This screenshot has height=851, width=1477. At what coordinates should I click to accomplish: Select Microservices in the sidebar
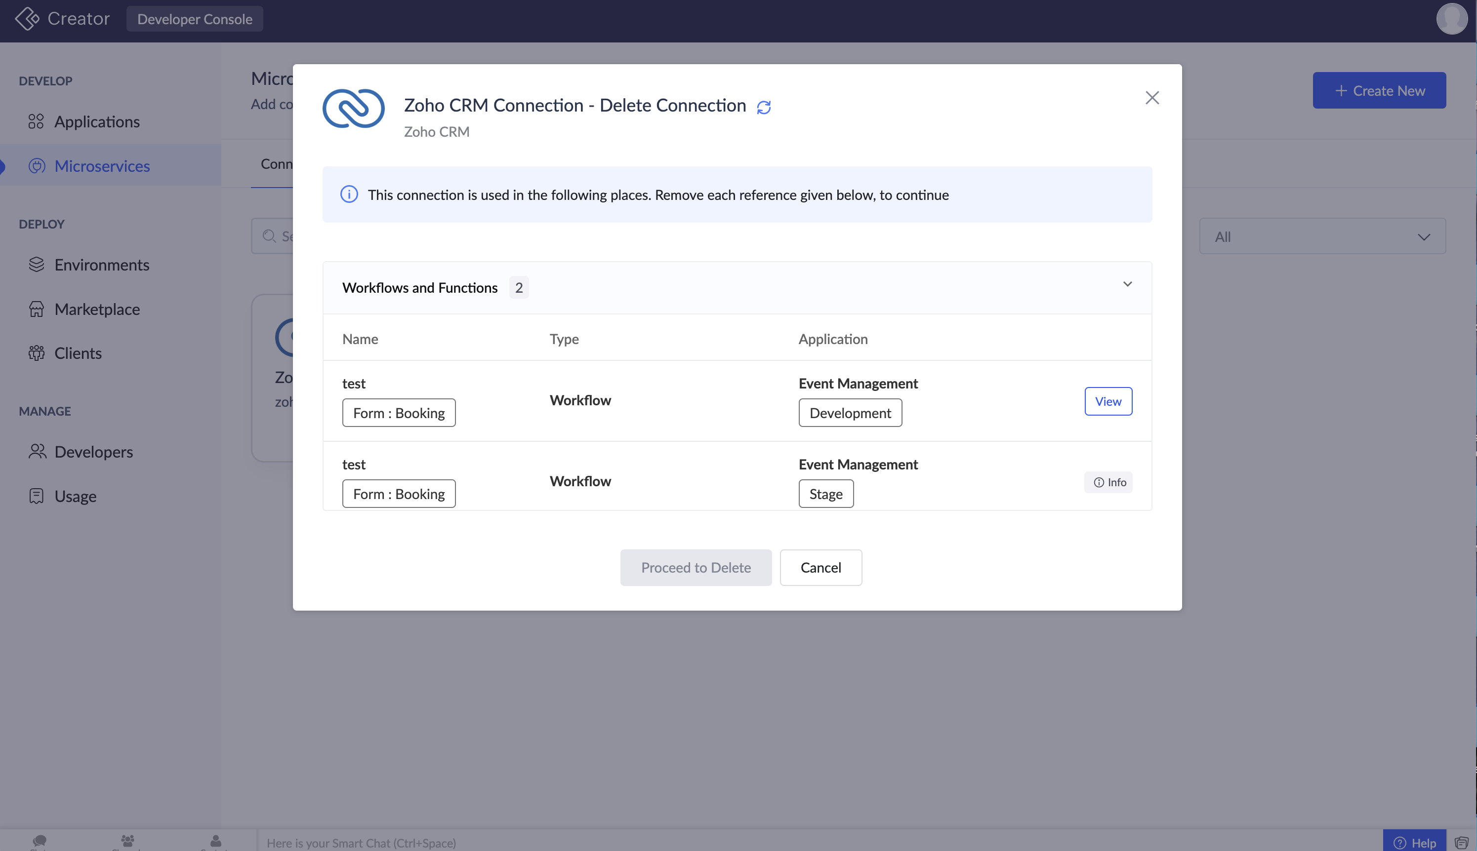pos(102,166)
